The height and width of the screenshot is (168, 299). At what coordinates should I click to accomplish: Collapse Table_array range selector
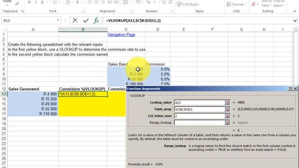pyautogui.click(x=227, y=109)
